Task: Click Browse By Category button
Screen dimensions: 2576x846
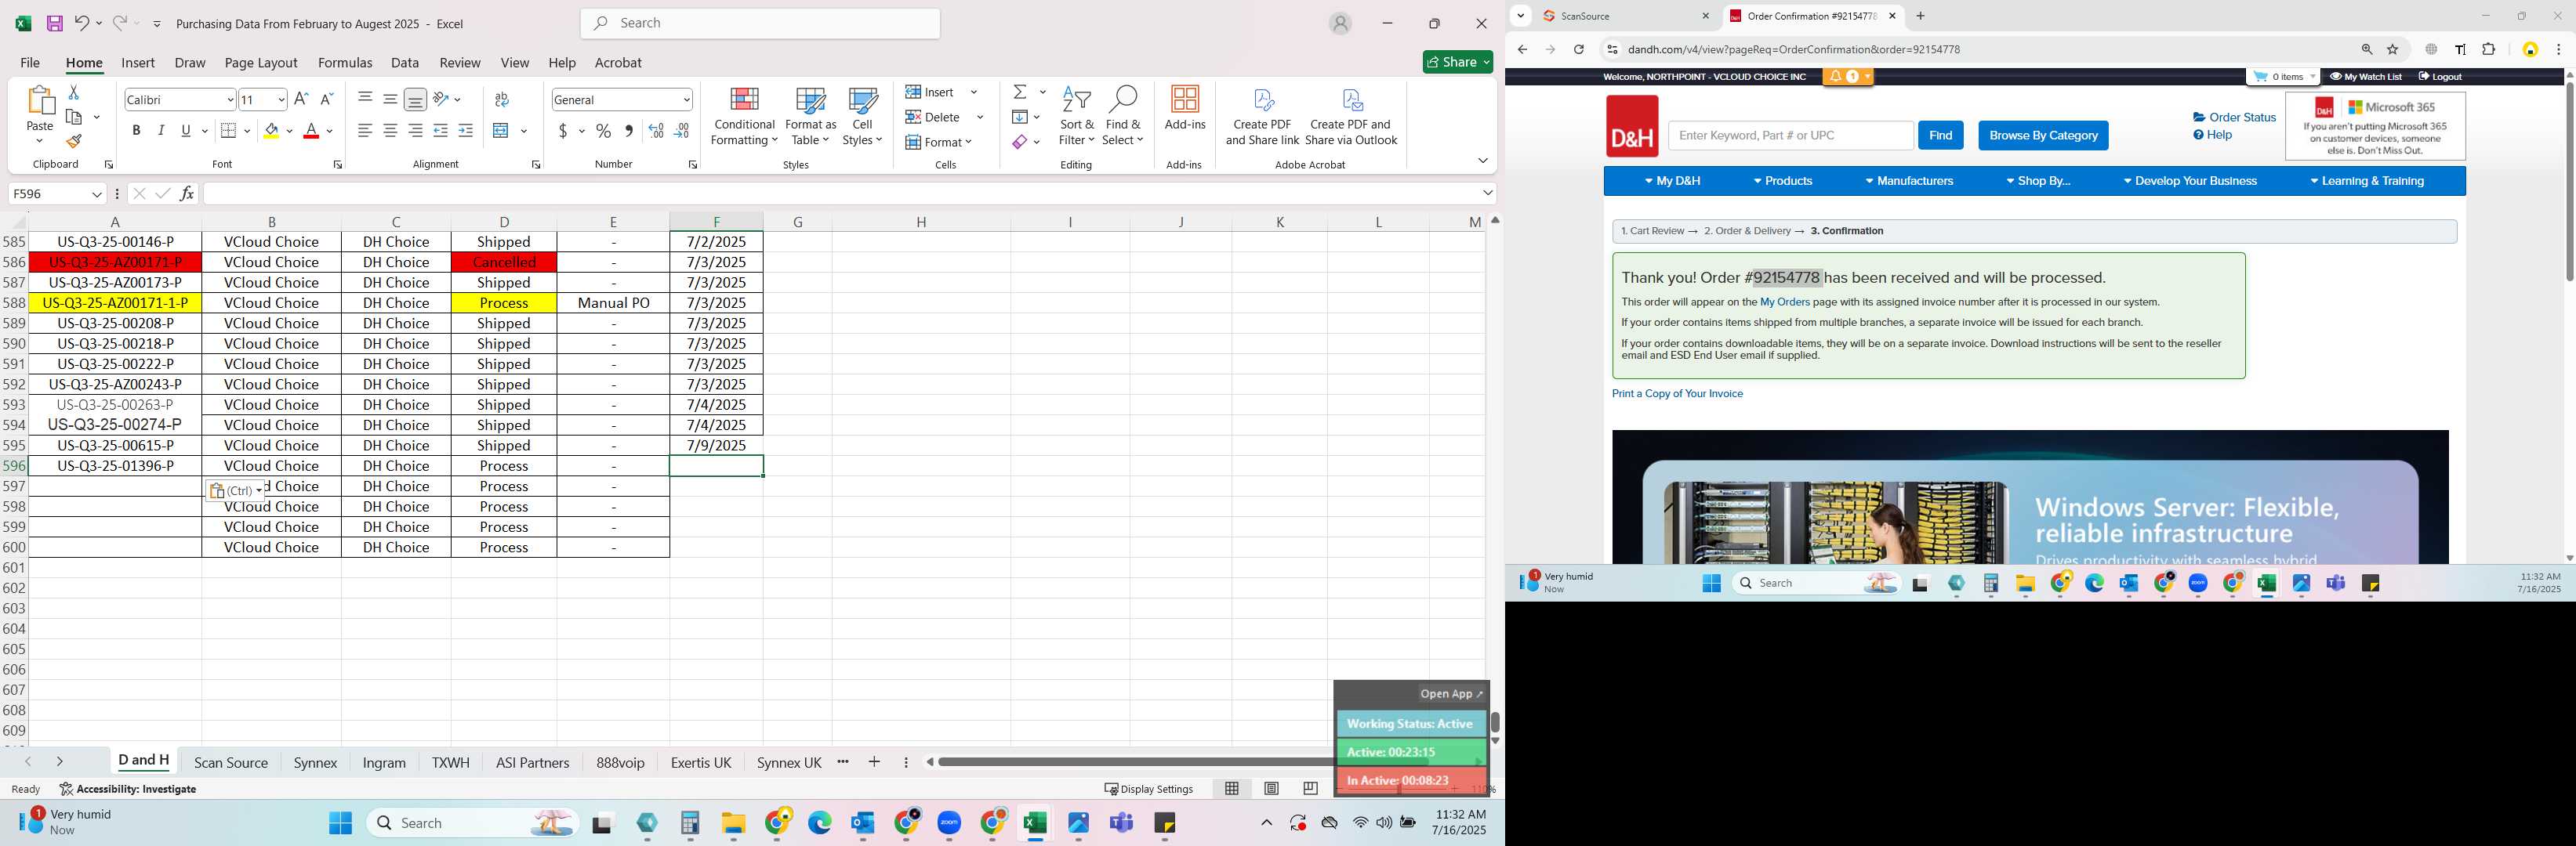Action: pyautogui.click(x=2043, y=136)
